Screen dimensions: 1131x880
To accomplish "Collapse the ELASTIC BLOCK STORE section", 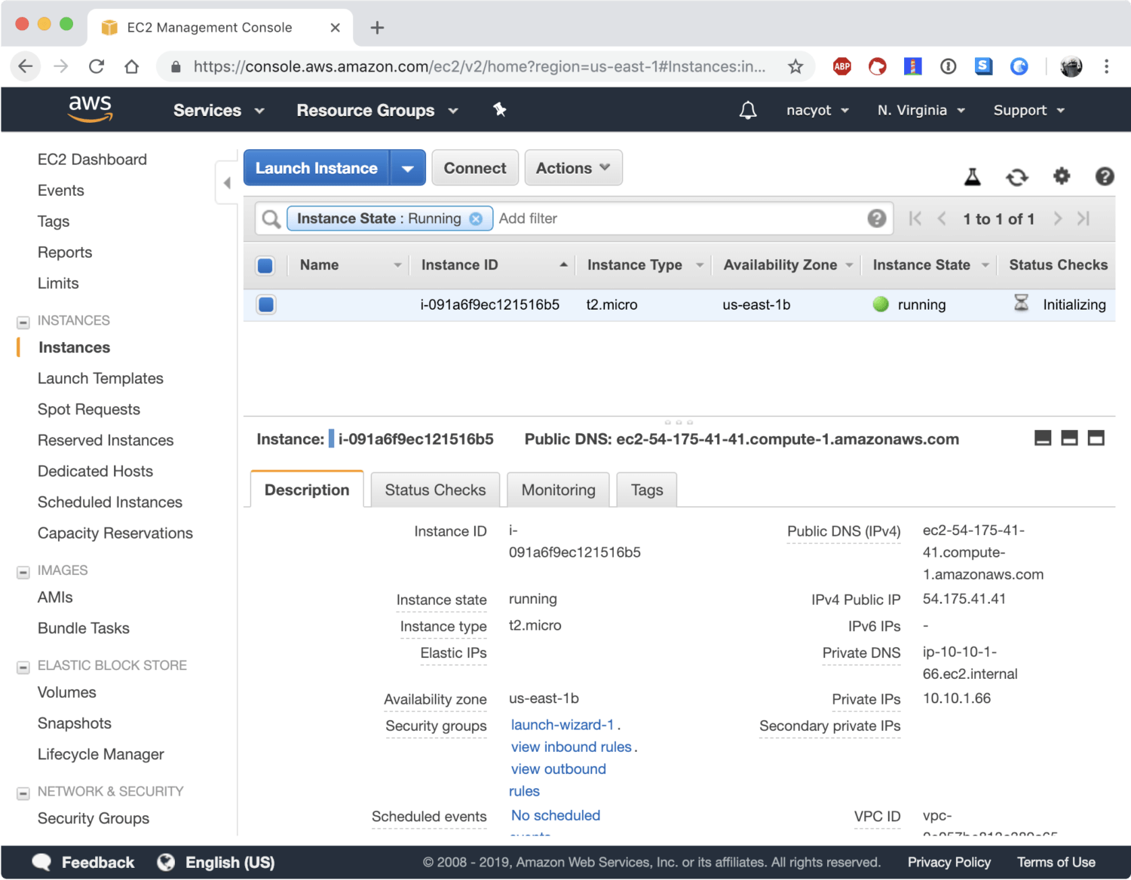I will 23,667.
